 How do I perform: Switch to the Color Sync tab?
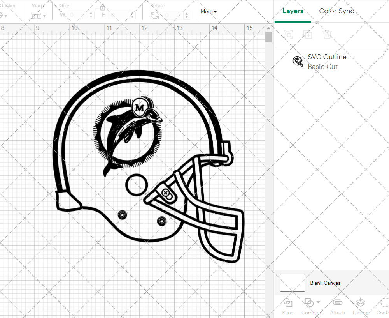click(x=336, y=11)
